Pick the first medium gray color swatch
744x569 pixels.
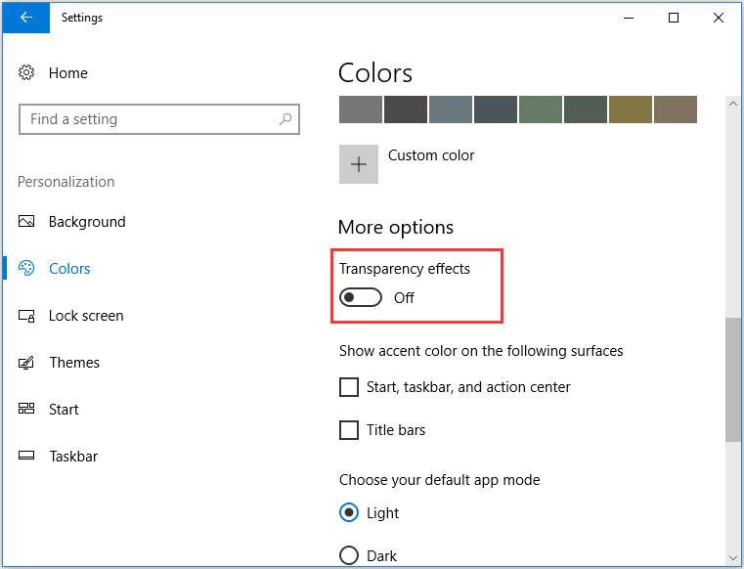[361, 109]
